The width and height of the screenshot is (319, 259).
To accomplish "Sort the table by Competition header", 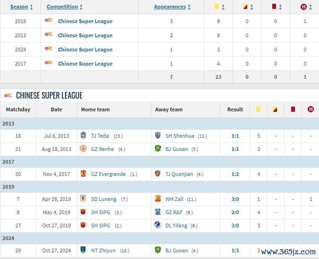I will pyautogui.click(x=65, y=7).
